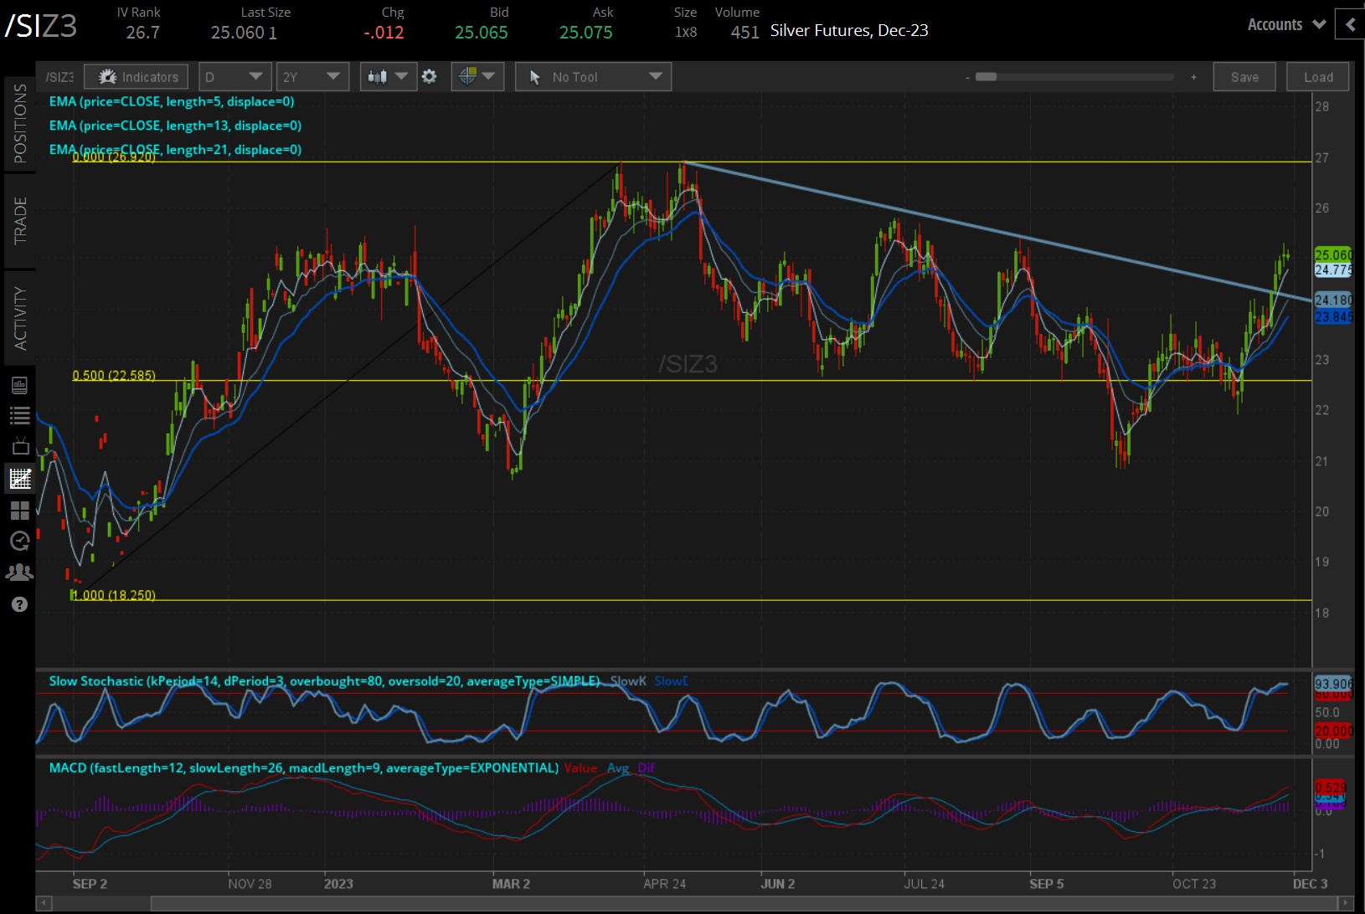Click the help question mark icon
The image size is (1365, 914).
tap(20, 604)
